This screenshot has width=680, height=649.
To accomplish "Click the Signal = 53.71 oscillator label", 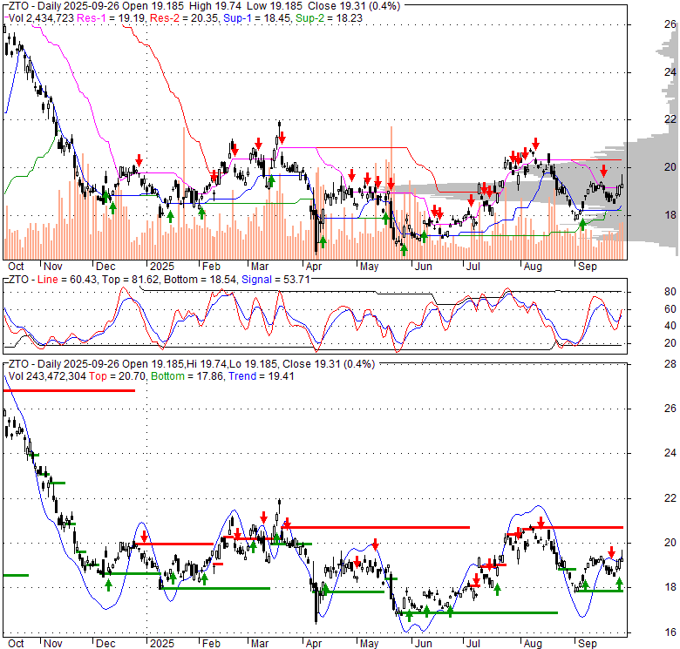I will click(275, 280).
